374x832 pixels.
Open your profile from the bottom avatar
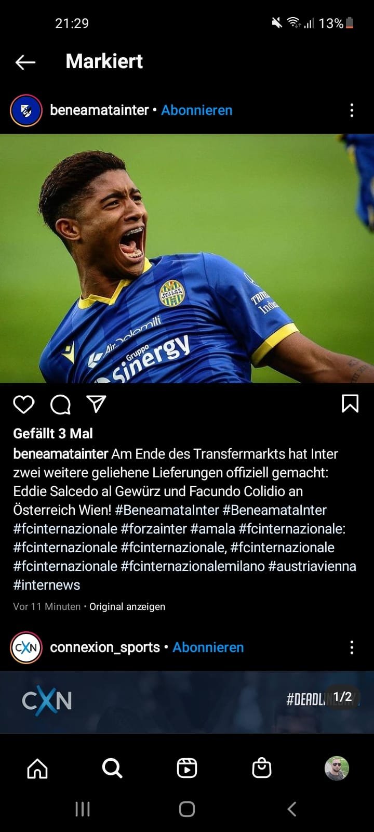point(337,768)
